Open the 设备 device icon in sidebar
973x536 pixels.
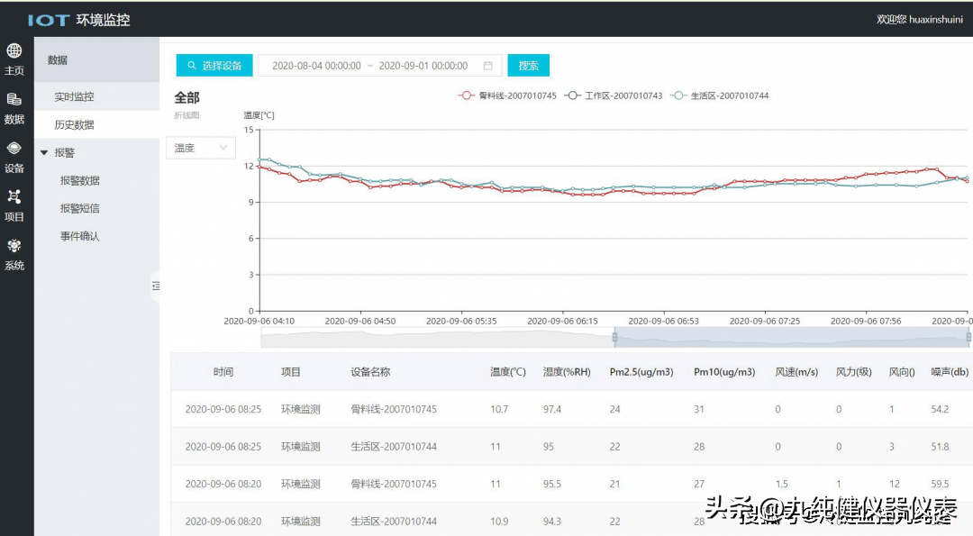tap(14, 149)
